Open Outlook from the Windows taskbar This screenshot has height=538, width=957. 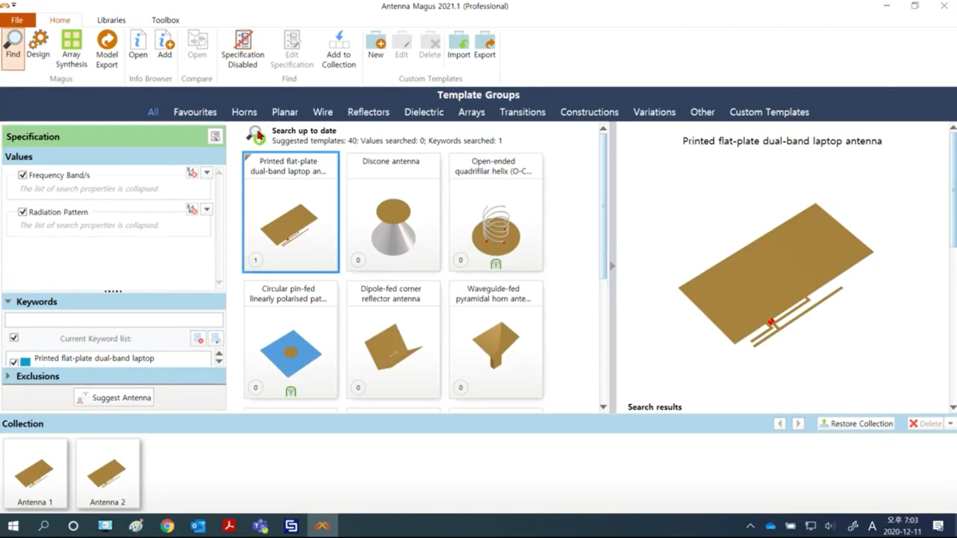198,526
